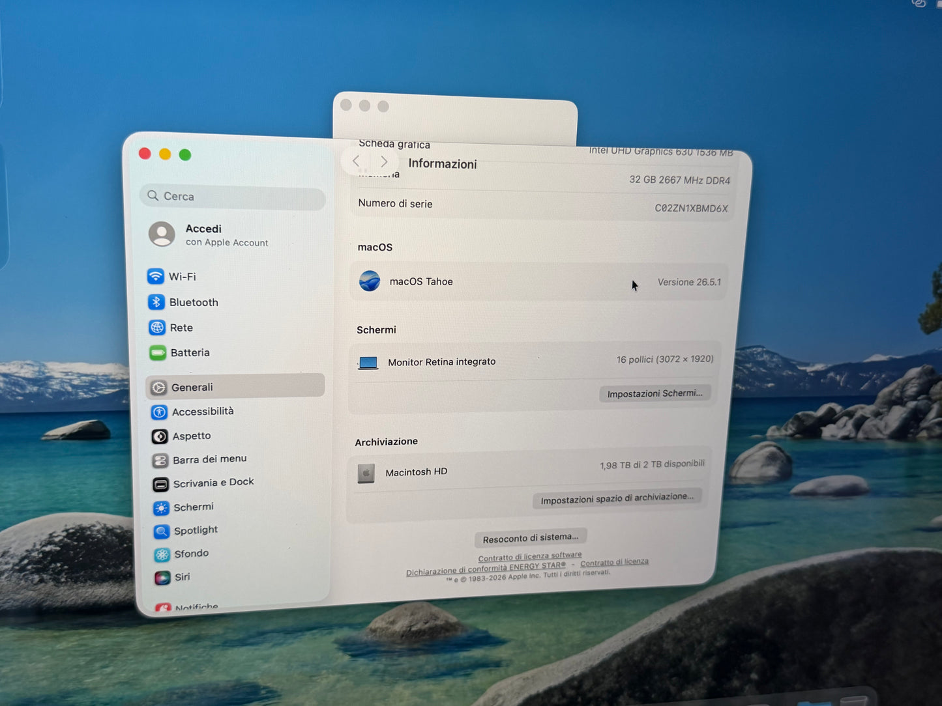Open the Schermi sidebar icon

pyautogui.click(x=161, y=508)
